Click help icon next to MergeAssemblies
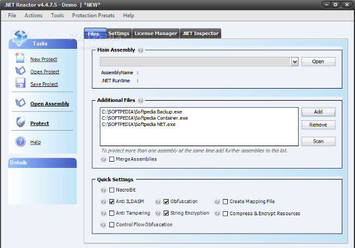The image size is (355, 248). tap(104, 159)
